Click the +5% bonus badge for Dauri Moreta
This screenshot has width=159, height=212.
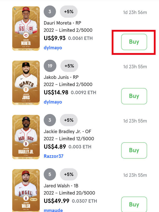(69, 12)
